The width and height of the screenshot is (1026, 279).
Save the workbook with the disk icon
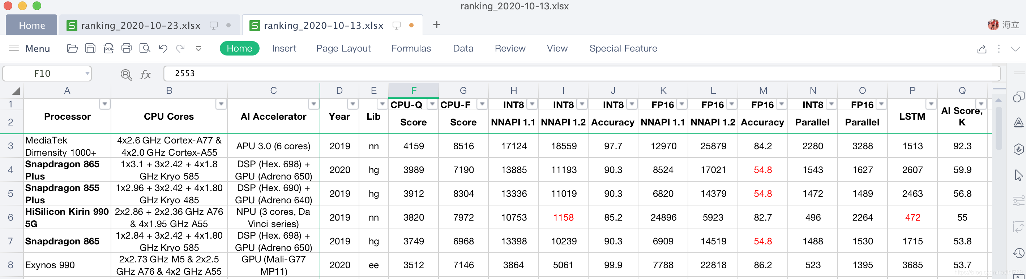tap(90, 48)
